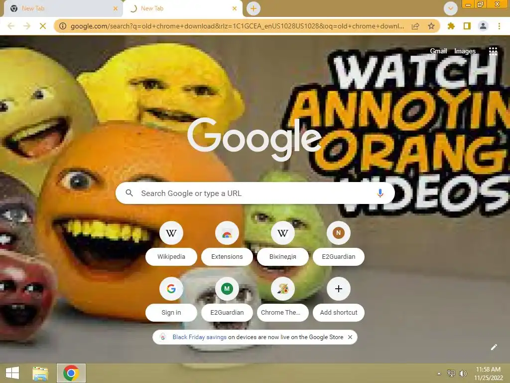Expand the search tabs dropdown arrow
The width and height of the screenshot is (510, 383).
[x=451, y=8]
